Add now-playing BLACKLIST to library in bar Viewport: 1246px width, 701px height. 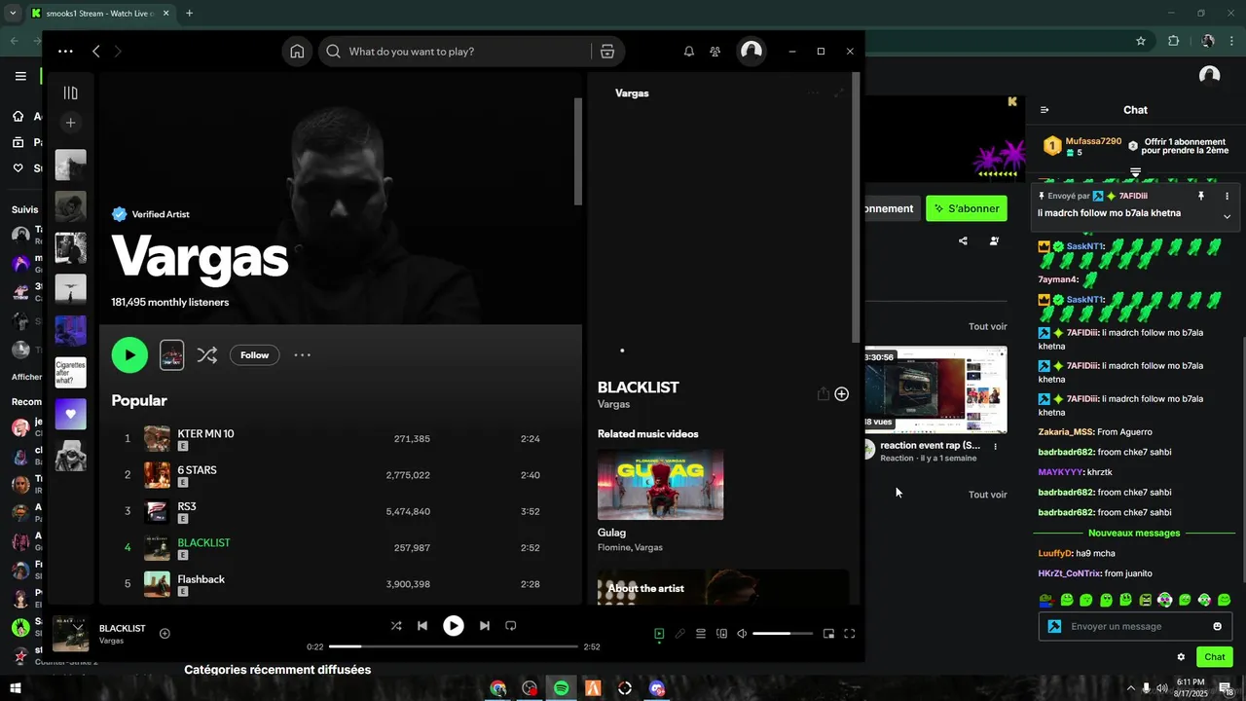[x=165, y=634]
